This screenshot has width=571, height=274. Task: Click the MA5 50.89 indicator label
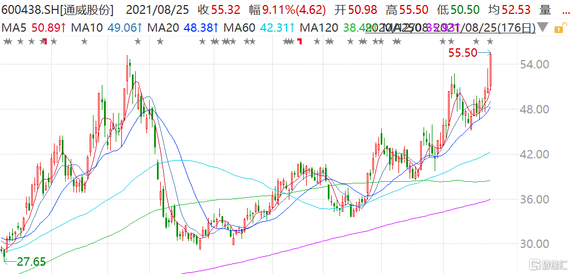(34, 27)
